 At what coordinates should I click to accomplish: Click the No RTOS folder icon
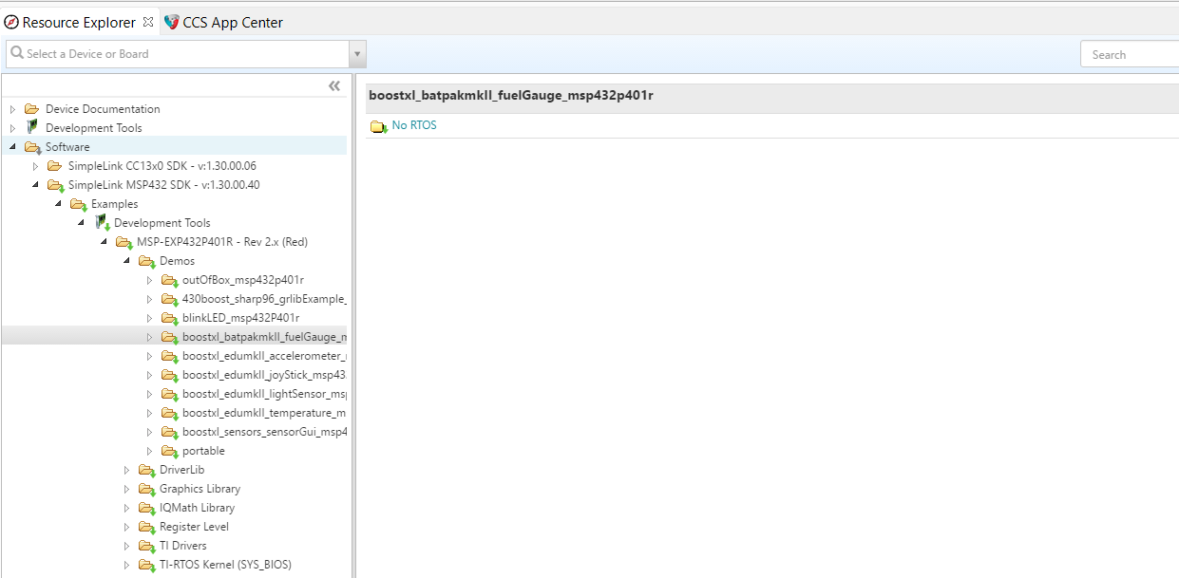click(378, 126)
